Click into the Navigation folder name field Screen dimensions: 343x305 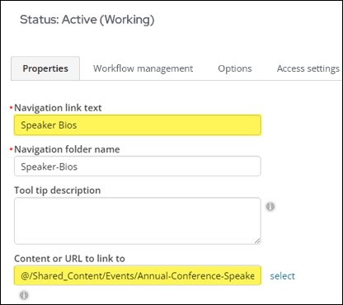138,167
